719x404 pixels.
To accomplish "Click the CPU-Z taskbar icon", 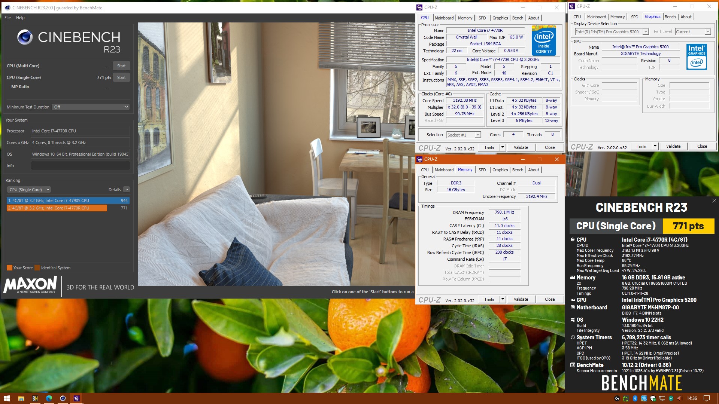I will click(x=77, y=398).
